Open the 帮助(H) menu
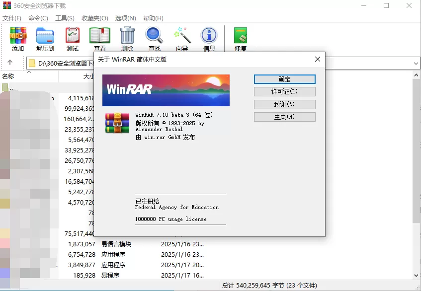The height and width of the screenshot is (291, 421). pos(154,18)
